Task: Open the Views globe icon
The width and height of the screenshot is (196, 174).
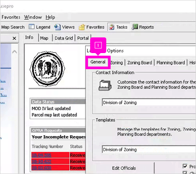Action: 57,27
